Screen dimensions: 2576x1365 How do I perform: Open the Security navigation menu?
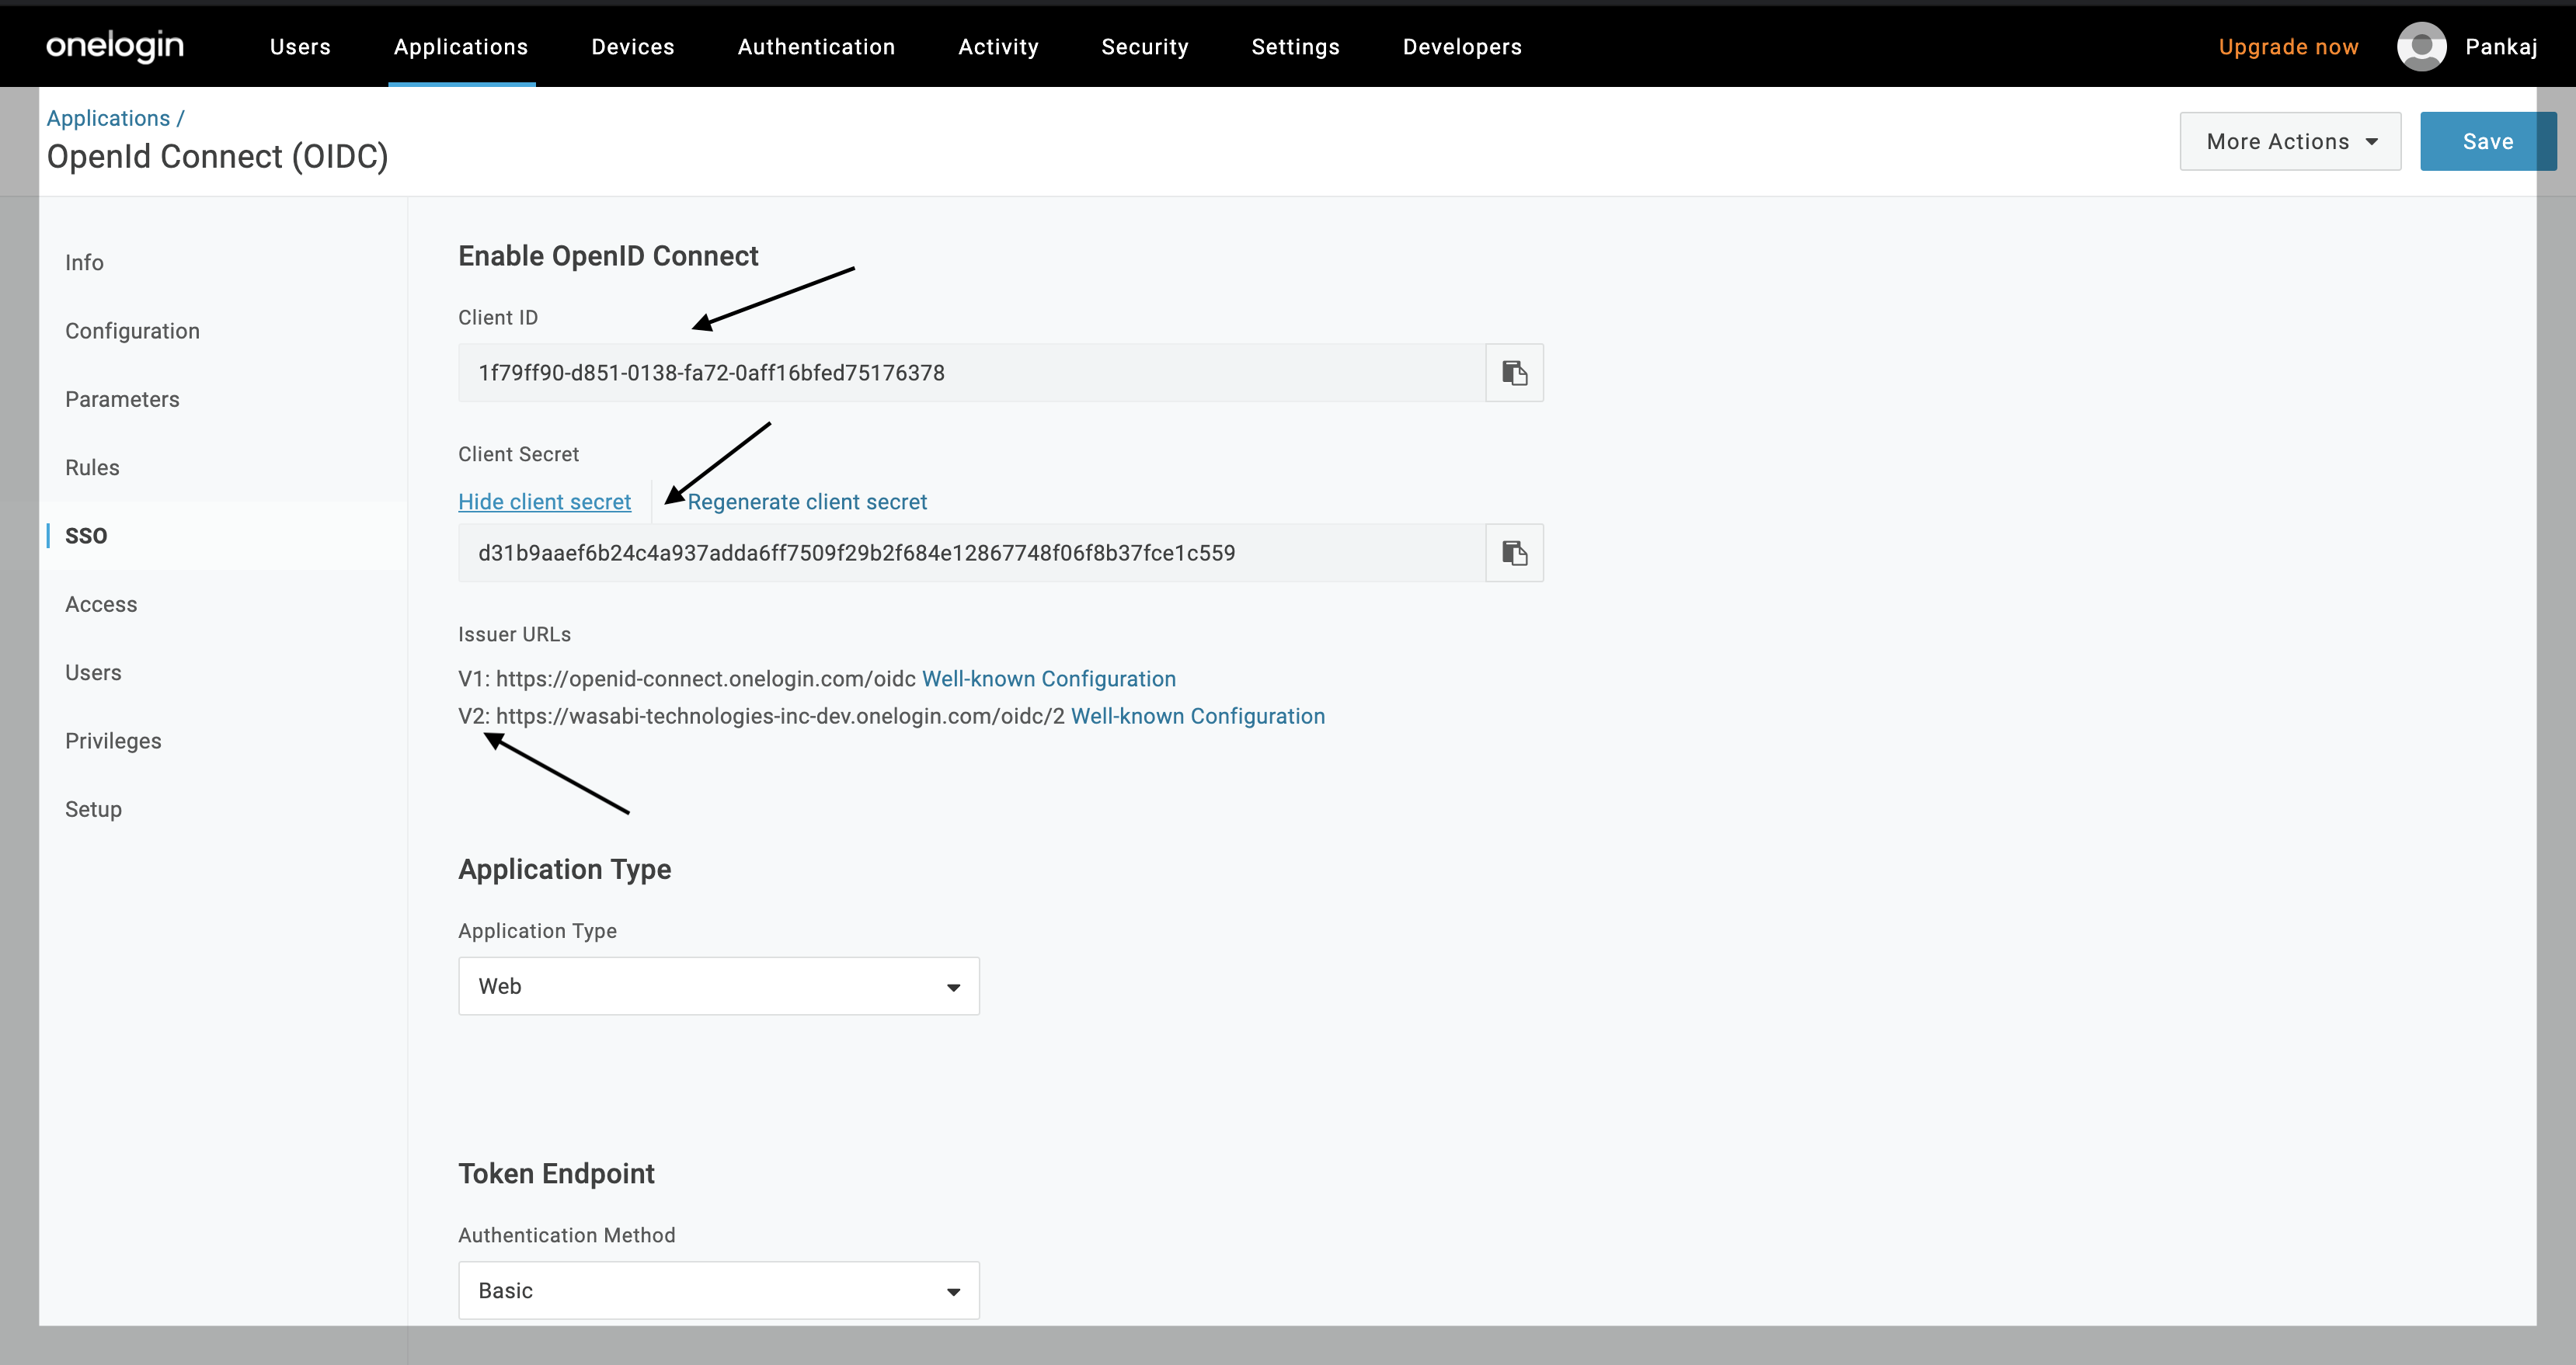click(1145, 47)
